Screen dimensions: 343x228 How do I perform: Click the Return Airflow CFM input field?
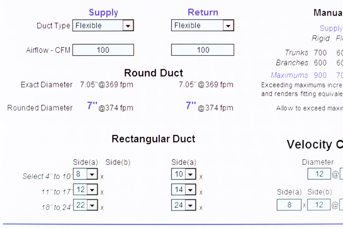point(203,50)
